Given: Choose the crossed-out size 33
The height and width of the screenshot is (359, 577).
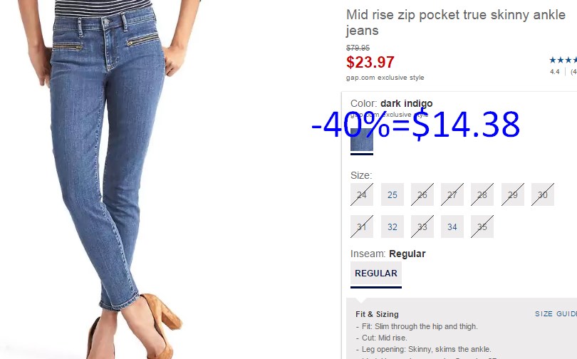Looking at the screenshot, I should pos(422,227).
